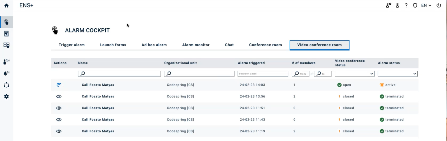Click the between dates filter field
The image size is (447, 141).
pyautogui.click(x=263, y=74)
